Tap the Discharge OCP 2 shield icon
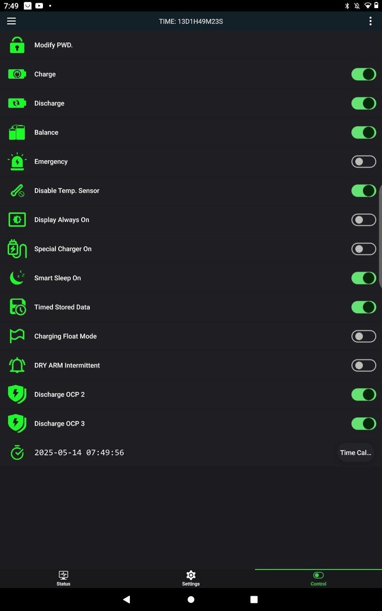This screenshot has width=382, height=611. pyautogui.click(x=17, y=395)
